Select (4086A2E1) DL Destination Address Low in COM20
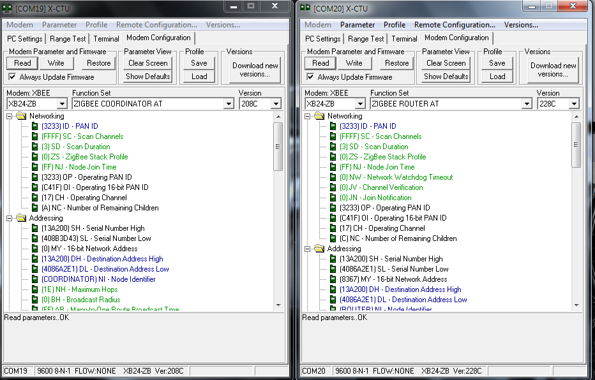595x380 pixels. 403,300
